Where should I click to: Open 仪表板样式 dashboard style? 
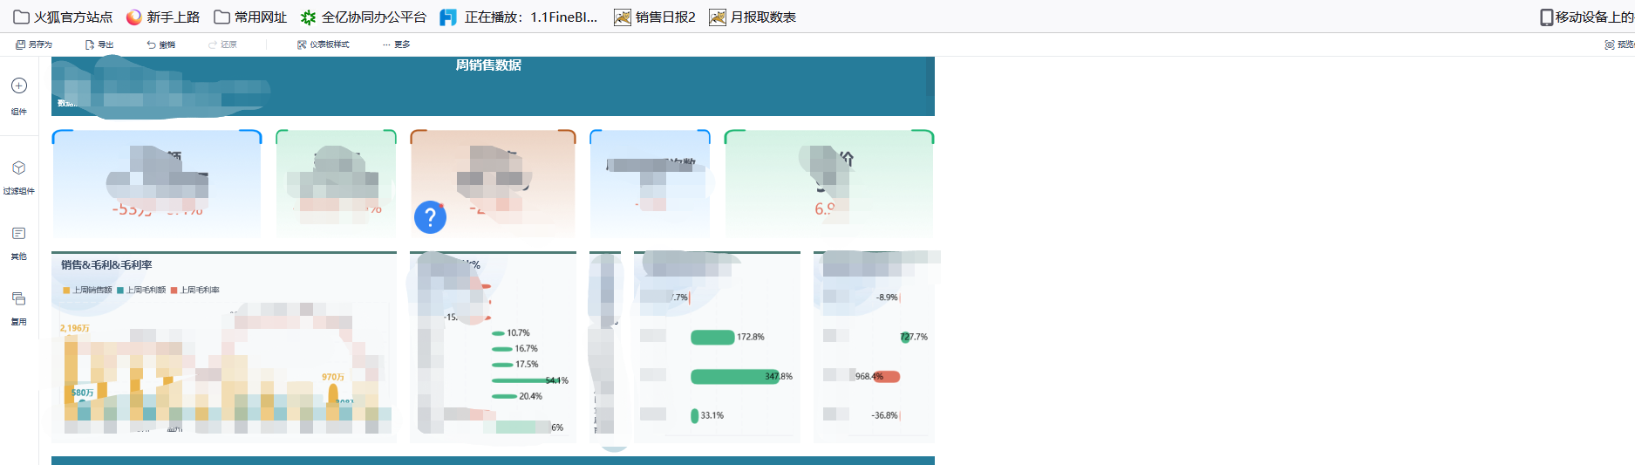(323, 44)
